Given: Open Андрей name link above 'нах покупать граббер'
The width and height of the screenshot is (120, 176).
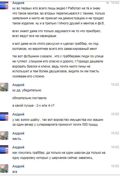Looking at the screenshot, I should tap(18, 147).
